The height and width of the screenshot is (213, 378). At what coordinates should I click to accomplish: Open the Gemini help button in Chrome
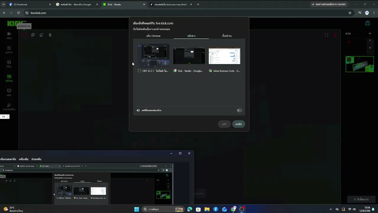point(329,4)
